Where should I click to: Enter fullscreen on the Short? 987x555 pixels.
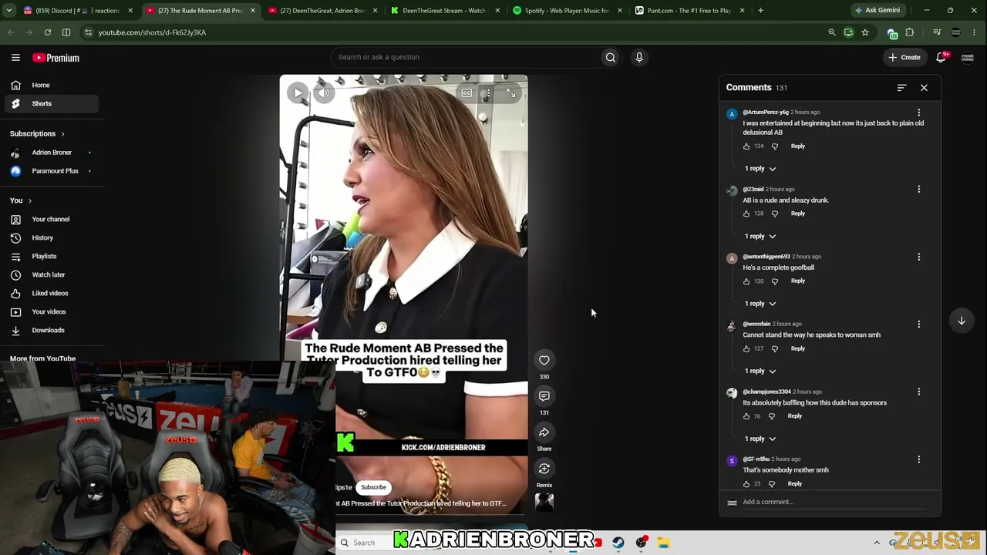510,93
